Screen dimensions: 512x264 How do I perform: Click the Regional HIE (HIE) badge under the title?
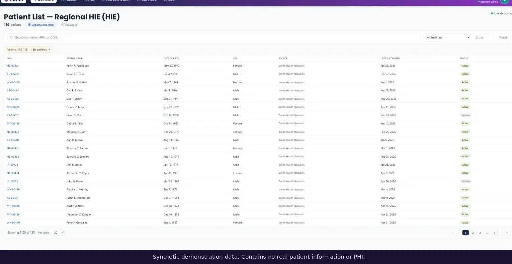click(41, 25)
